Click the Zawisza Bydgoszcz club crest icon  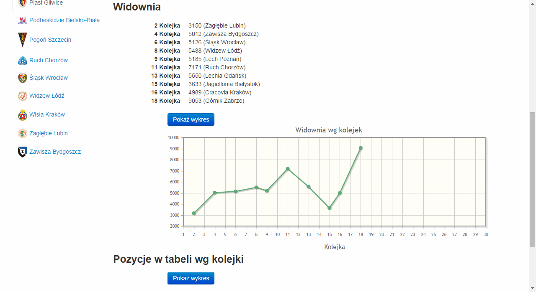23,152
